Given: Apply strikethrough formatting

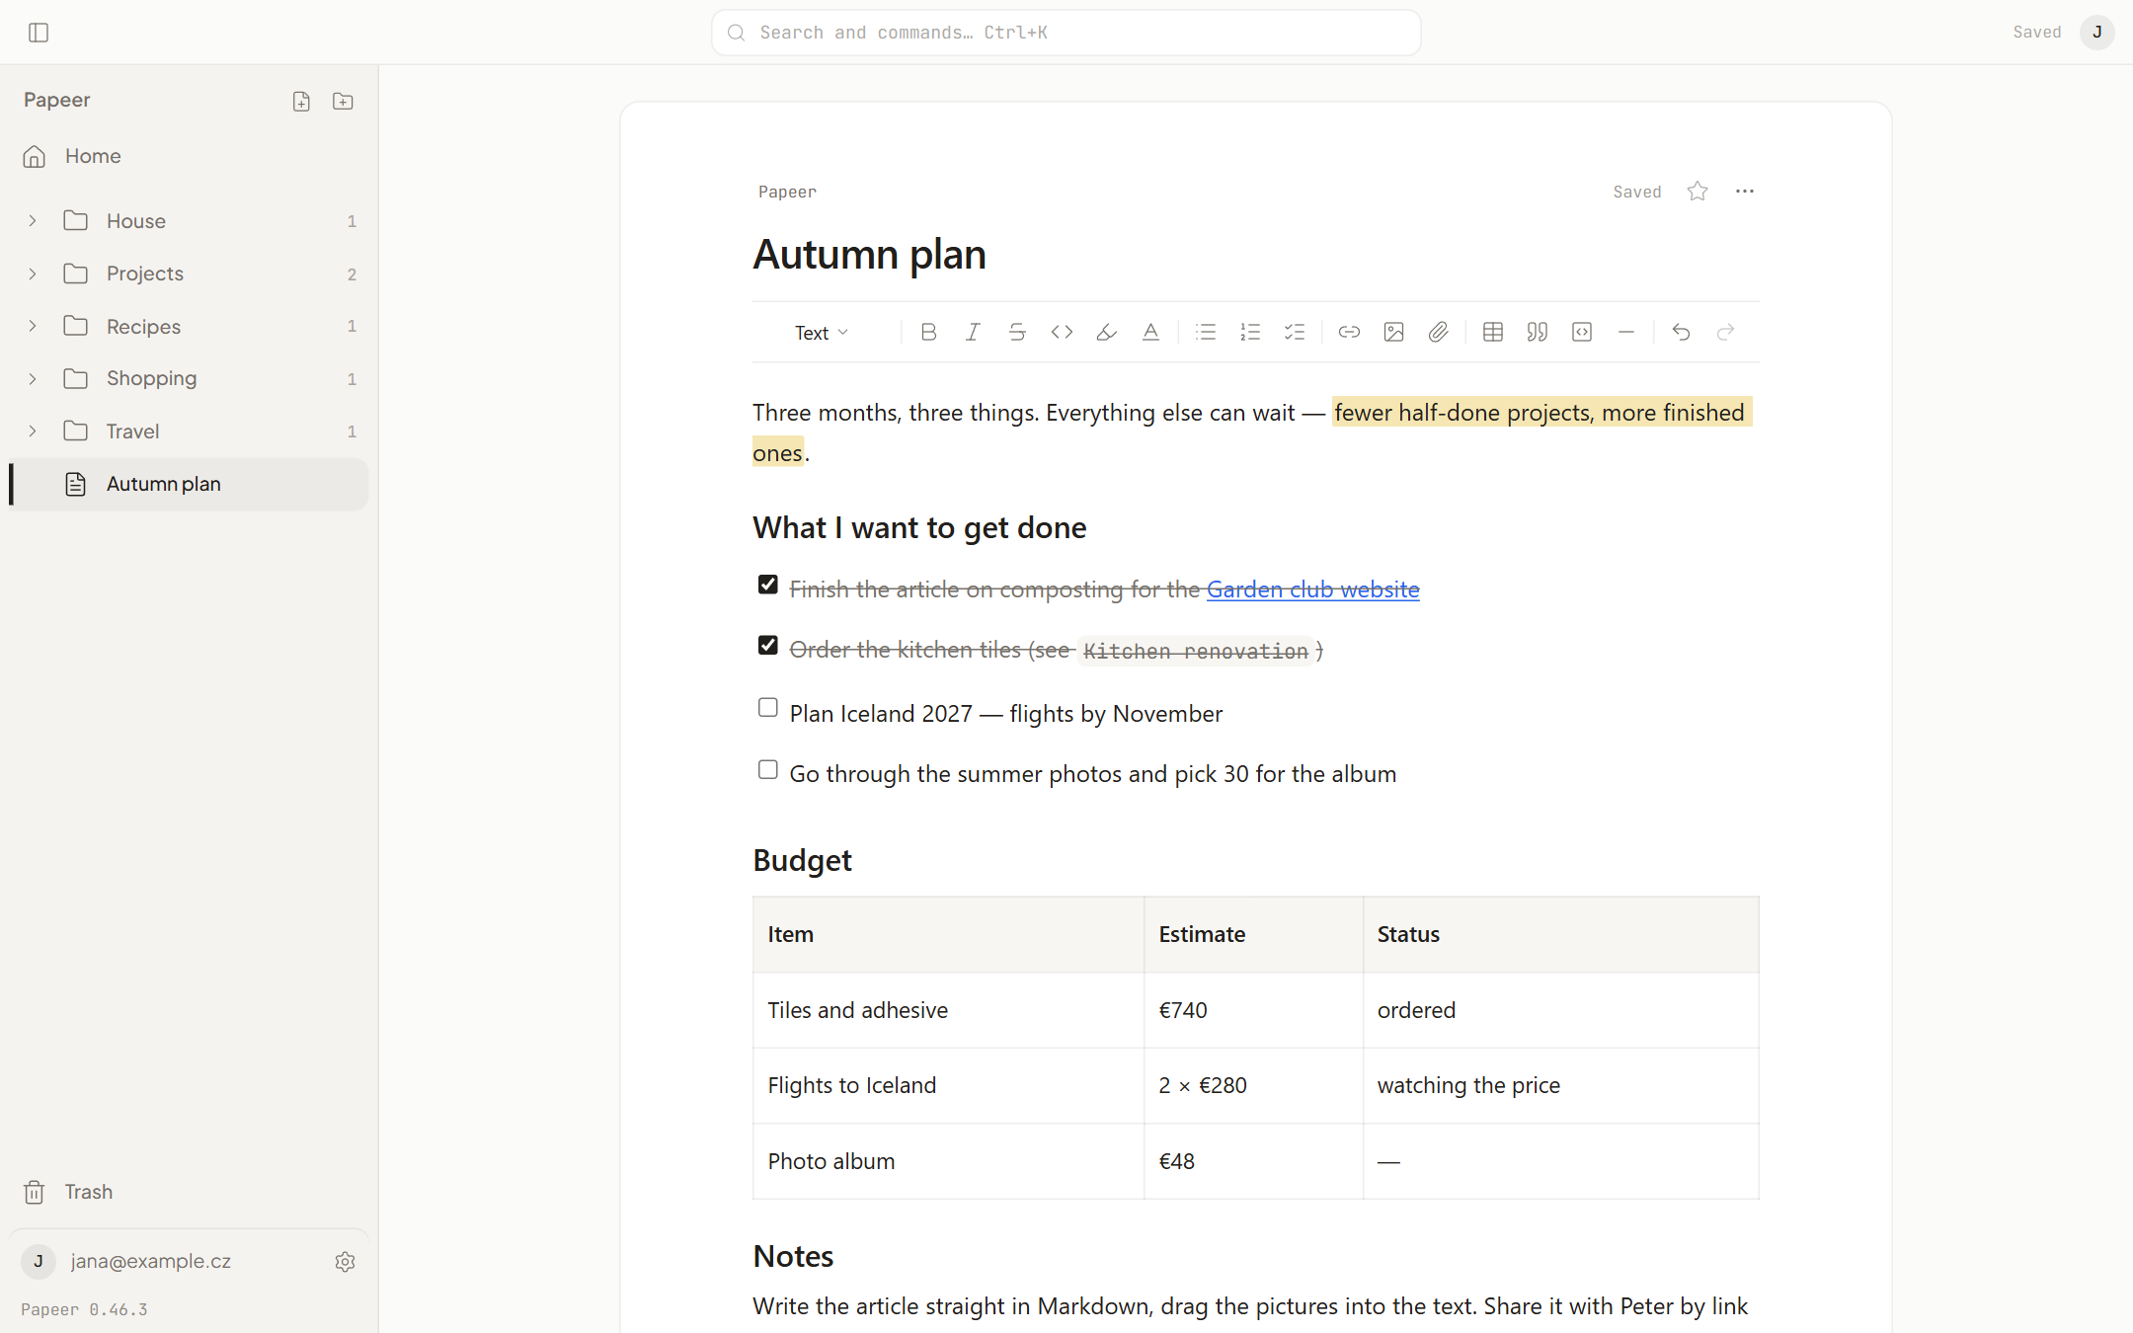Looking at the screenshot, I should [x=1017, y=333].
